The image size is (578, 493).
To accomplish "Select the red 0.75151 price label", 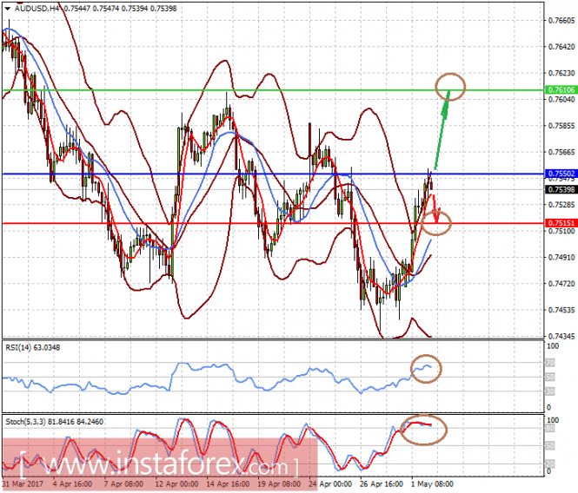I will tap(561, 223).
